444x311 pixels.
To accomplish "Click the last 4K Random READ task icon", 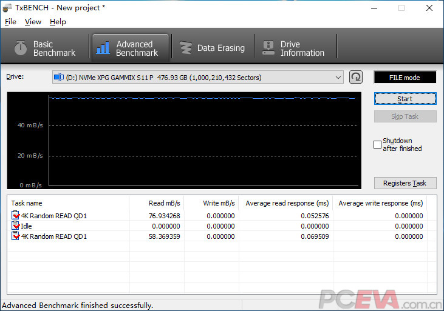I will [x=15, y=236].
